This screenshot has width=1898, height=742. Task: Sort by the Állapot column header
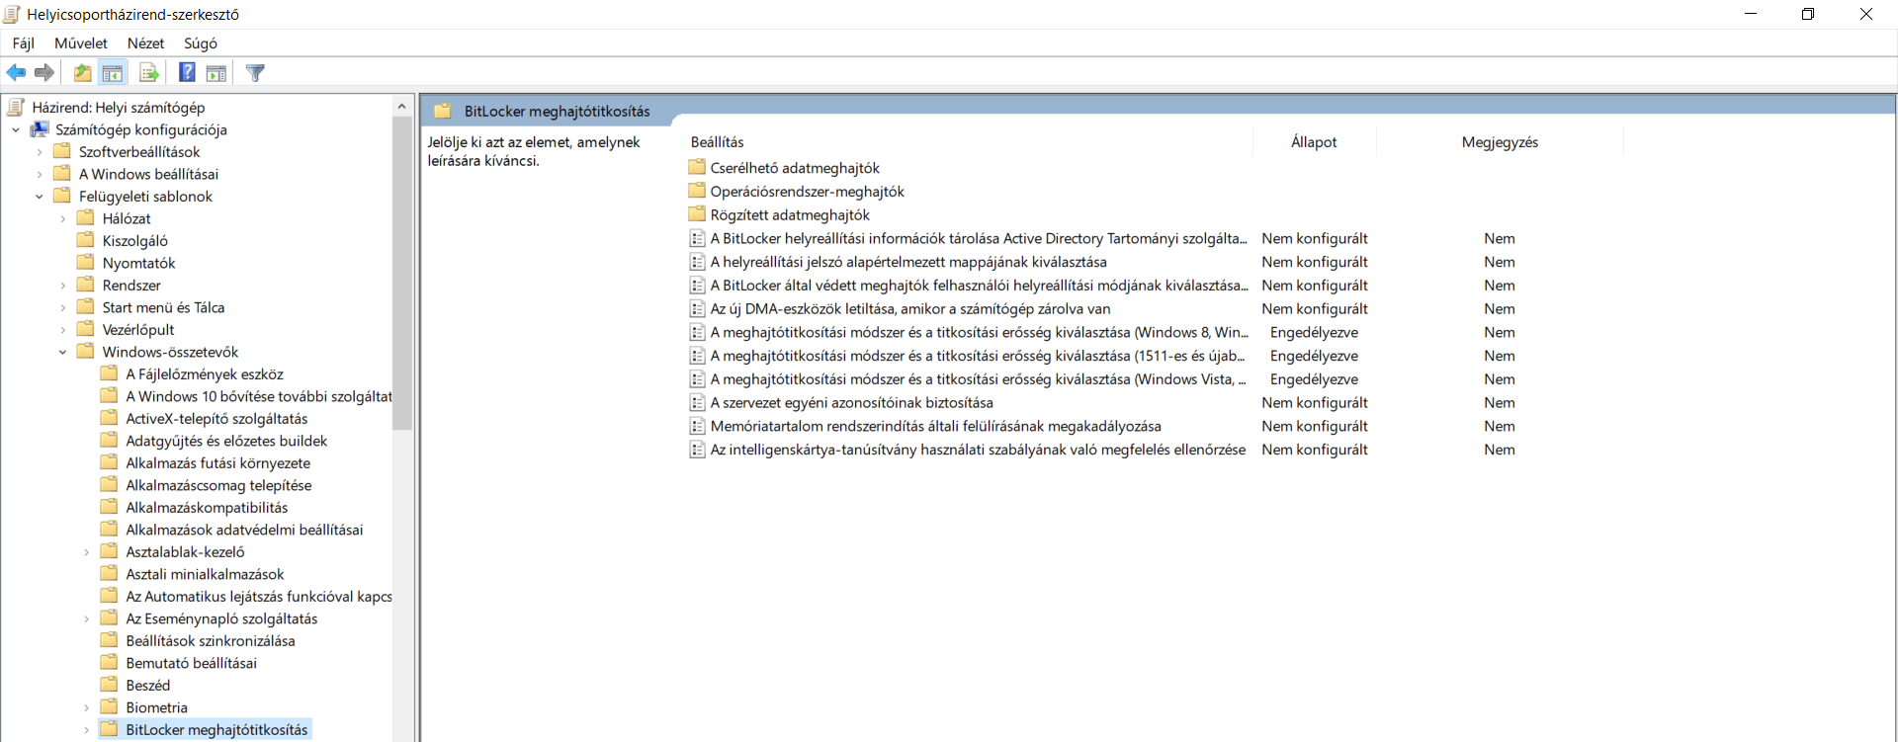click(1314, 142)
